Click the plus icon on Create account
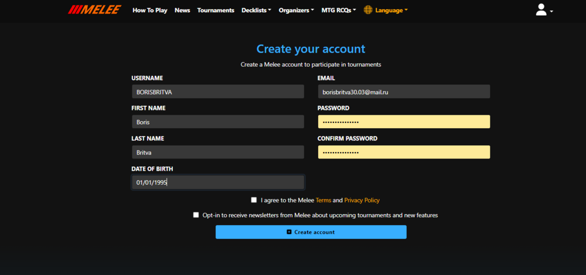The image size is (586, 275). (x=289, y=232)
